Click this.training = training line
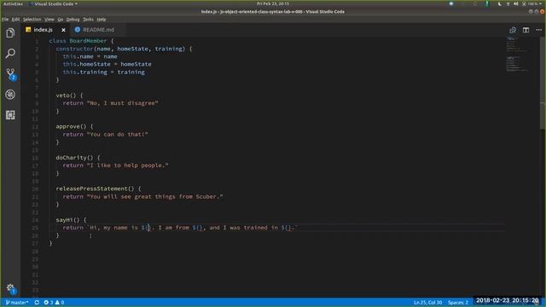 point(104,72)
